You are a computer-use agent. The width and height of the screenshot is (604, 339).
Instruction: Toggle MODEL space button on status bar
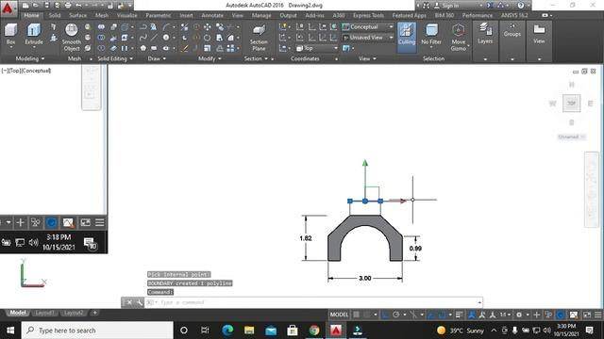tap(339, 315)
